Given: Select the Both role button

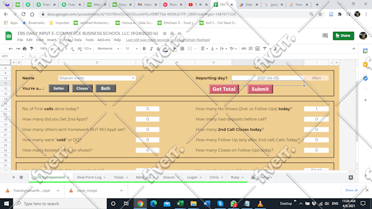Looking at the screenshot, I should click(x=106, y=88).
